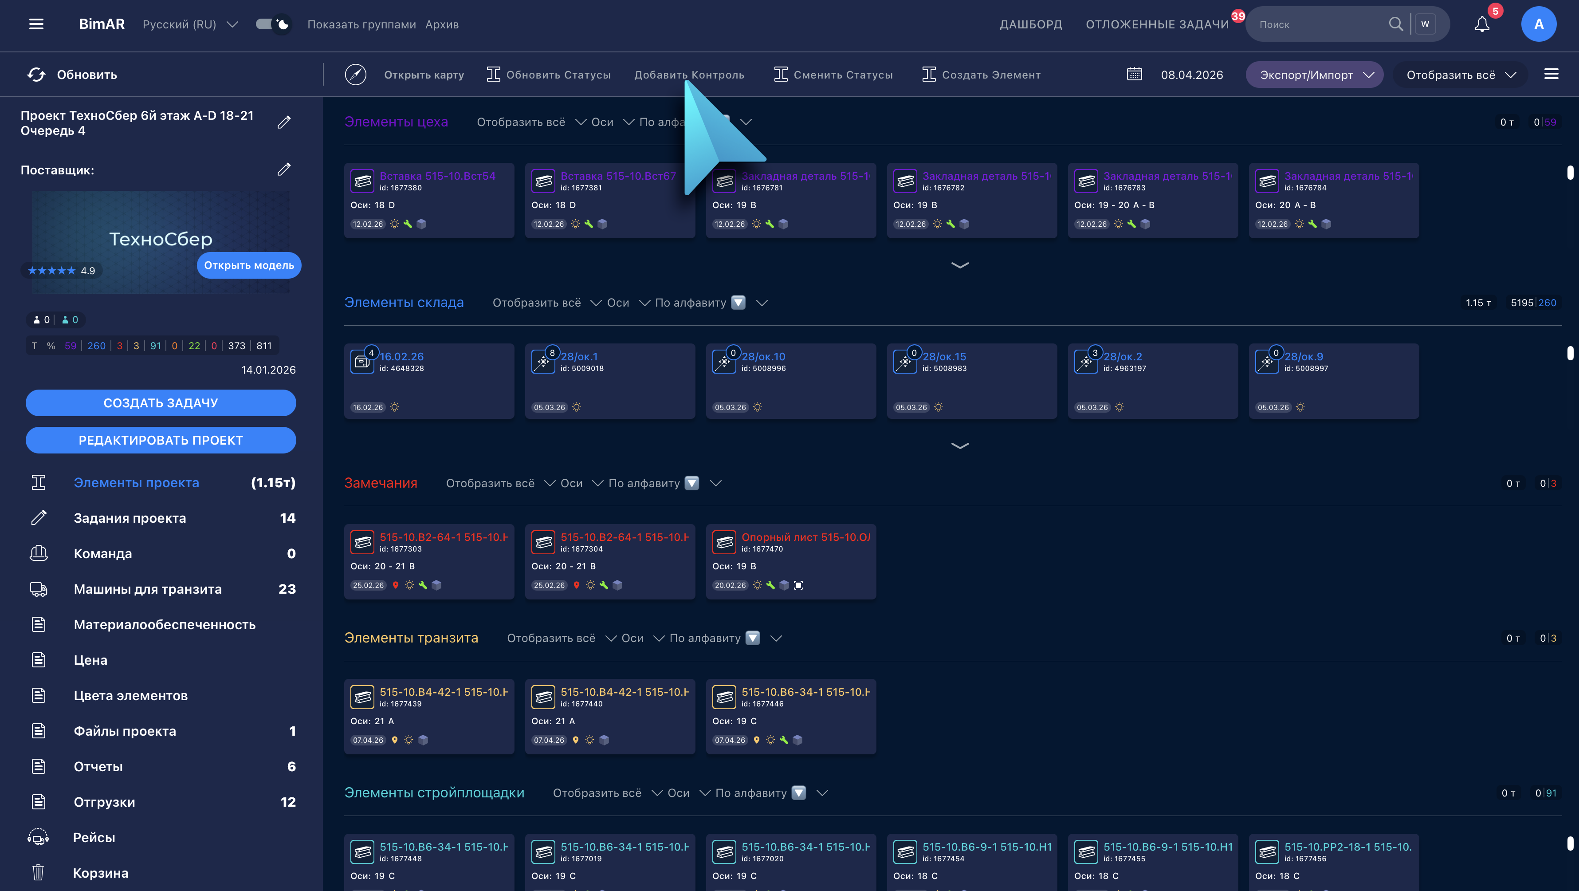
Task: Toggle the dark mode switch
Action: point(273,24)
